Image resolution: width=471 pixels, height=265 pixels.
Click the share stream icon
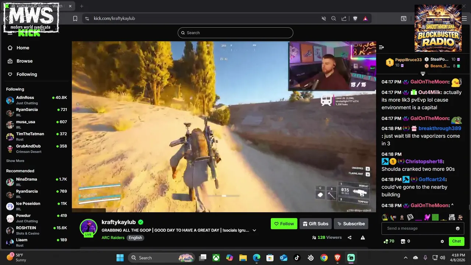click(x=350, y=238)
